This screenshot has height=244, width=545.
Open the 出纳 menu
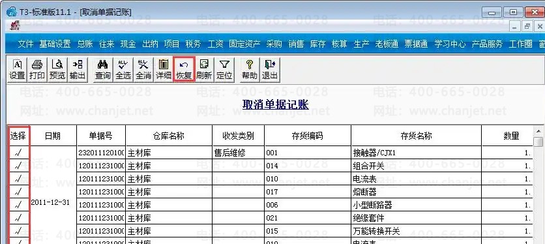pos(150,44)
